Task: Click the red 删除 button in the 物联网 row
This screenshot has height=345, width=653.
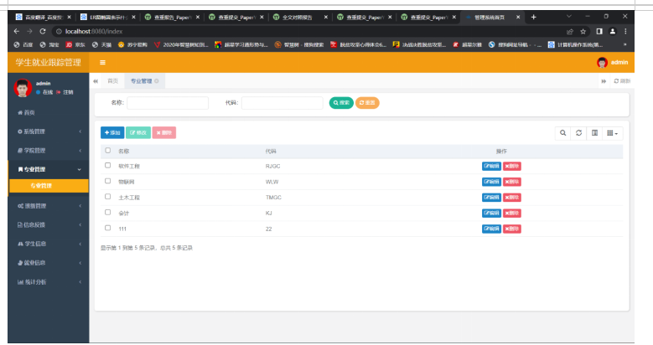Action: point(512,182)
